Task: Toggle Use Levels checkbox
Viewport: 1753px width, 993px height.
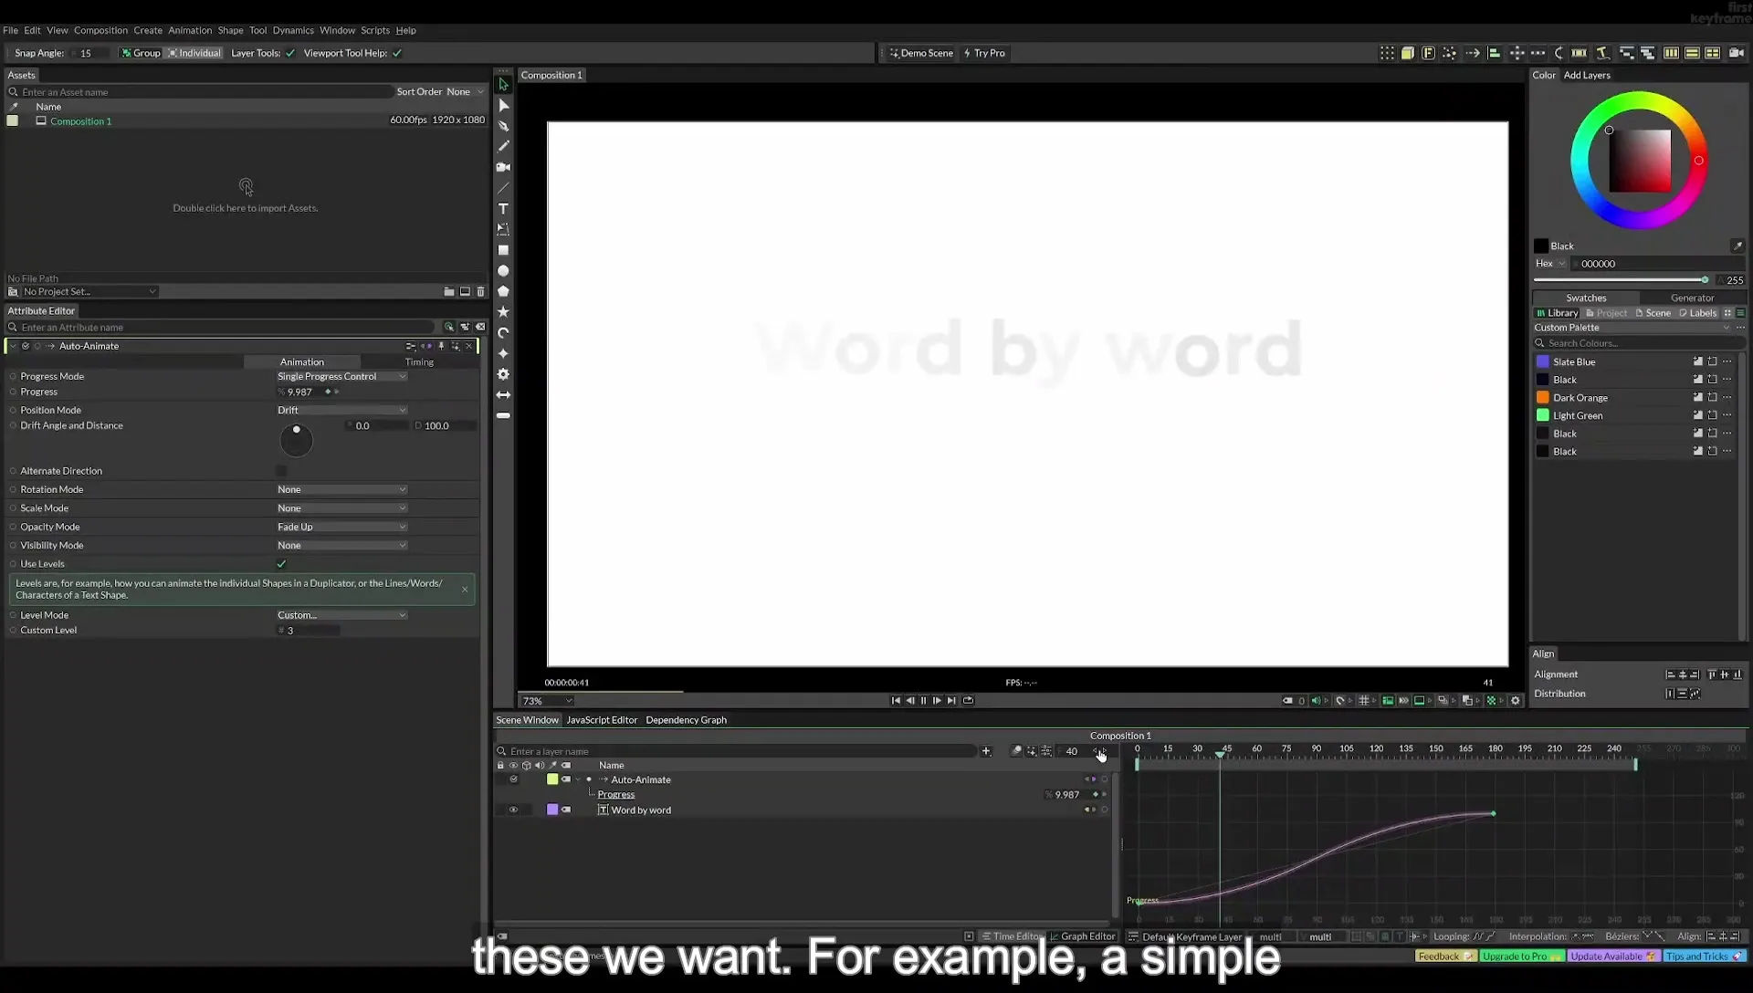Action: [x=281, y=564]
